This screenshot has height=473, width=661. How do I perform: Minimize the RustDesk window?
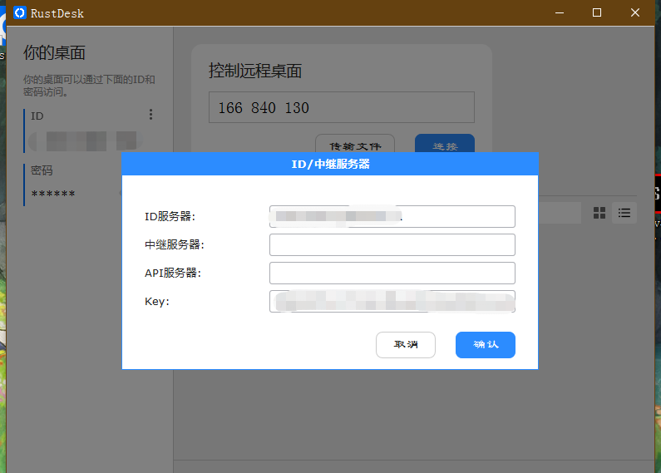(x=560, y=12)
